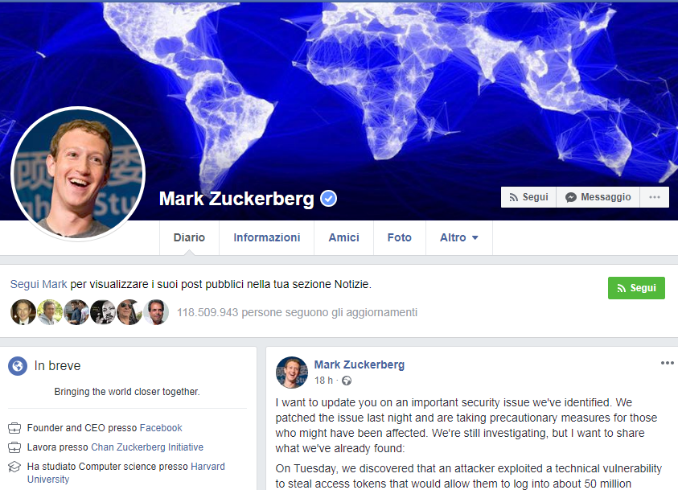678x490 pixels.
Task: Open the Amici tab
Action: coord(343,237)
